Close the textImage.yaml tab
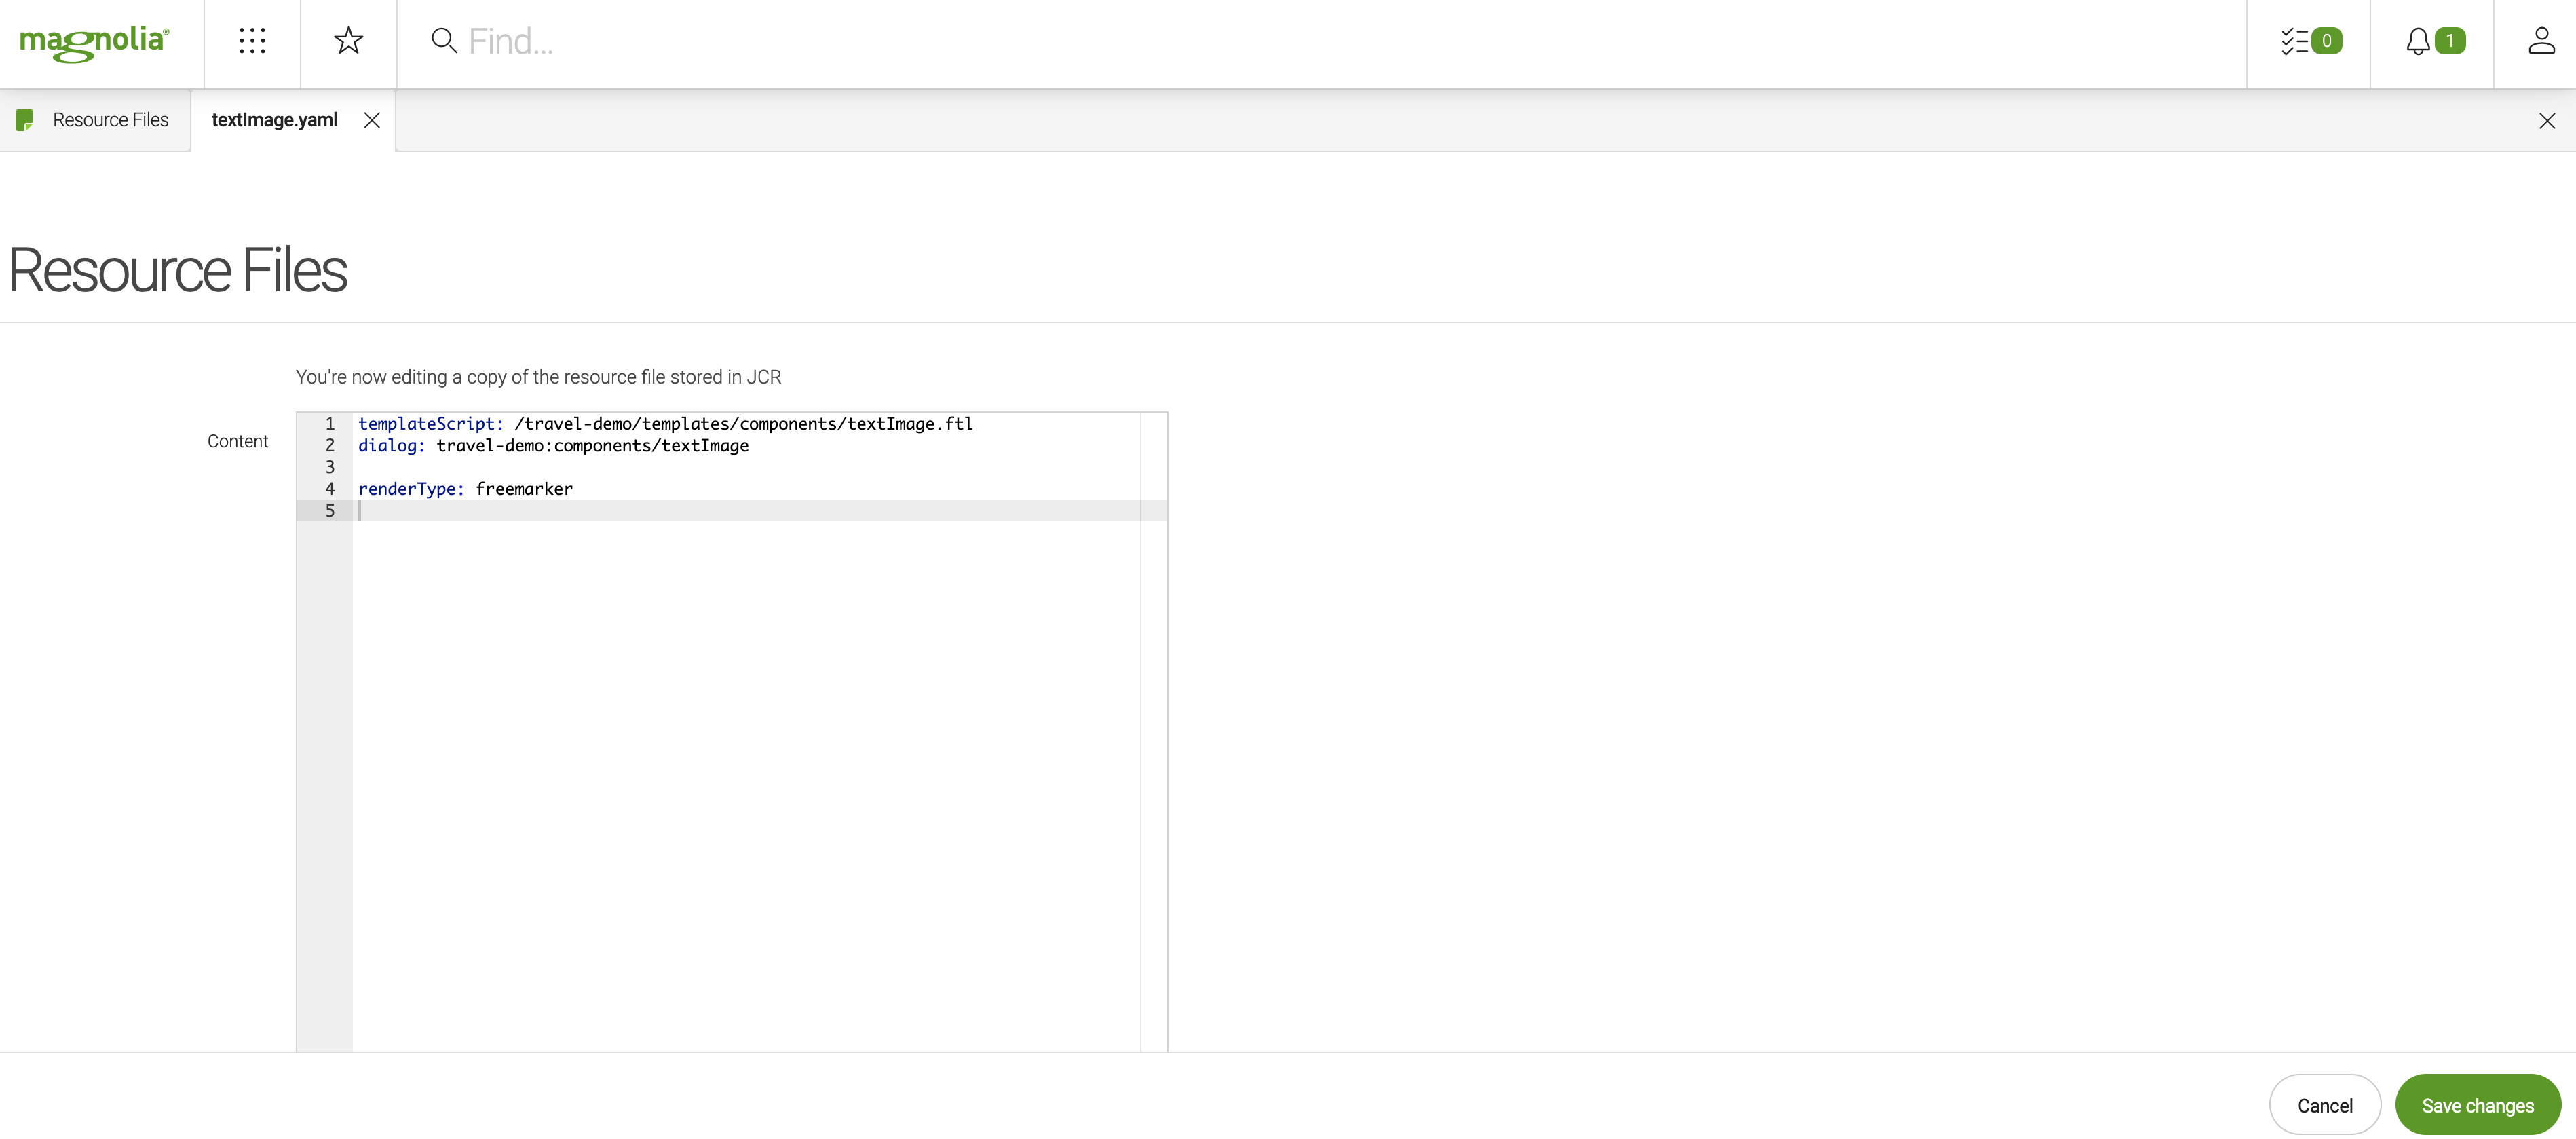 tap(371, 119)
